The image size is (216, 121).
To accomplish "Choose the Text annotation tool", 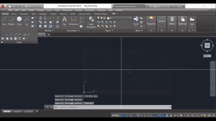I will [x=64, y=21].
